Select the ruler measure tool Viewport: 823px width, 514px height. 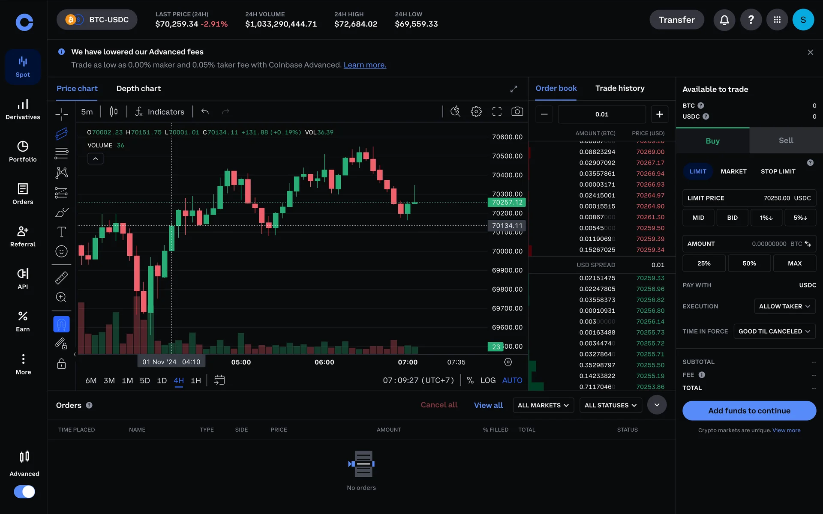(x=61, y=278)
